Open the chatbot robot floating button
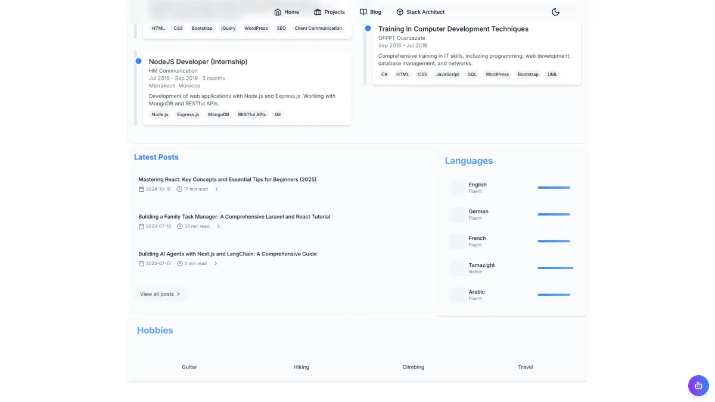The height and width of the screenshot is (402, 715). 698,386
